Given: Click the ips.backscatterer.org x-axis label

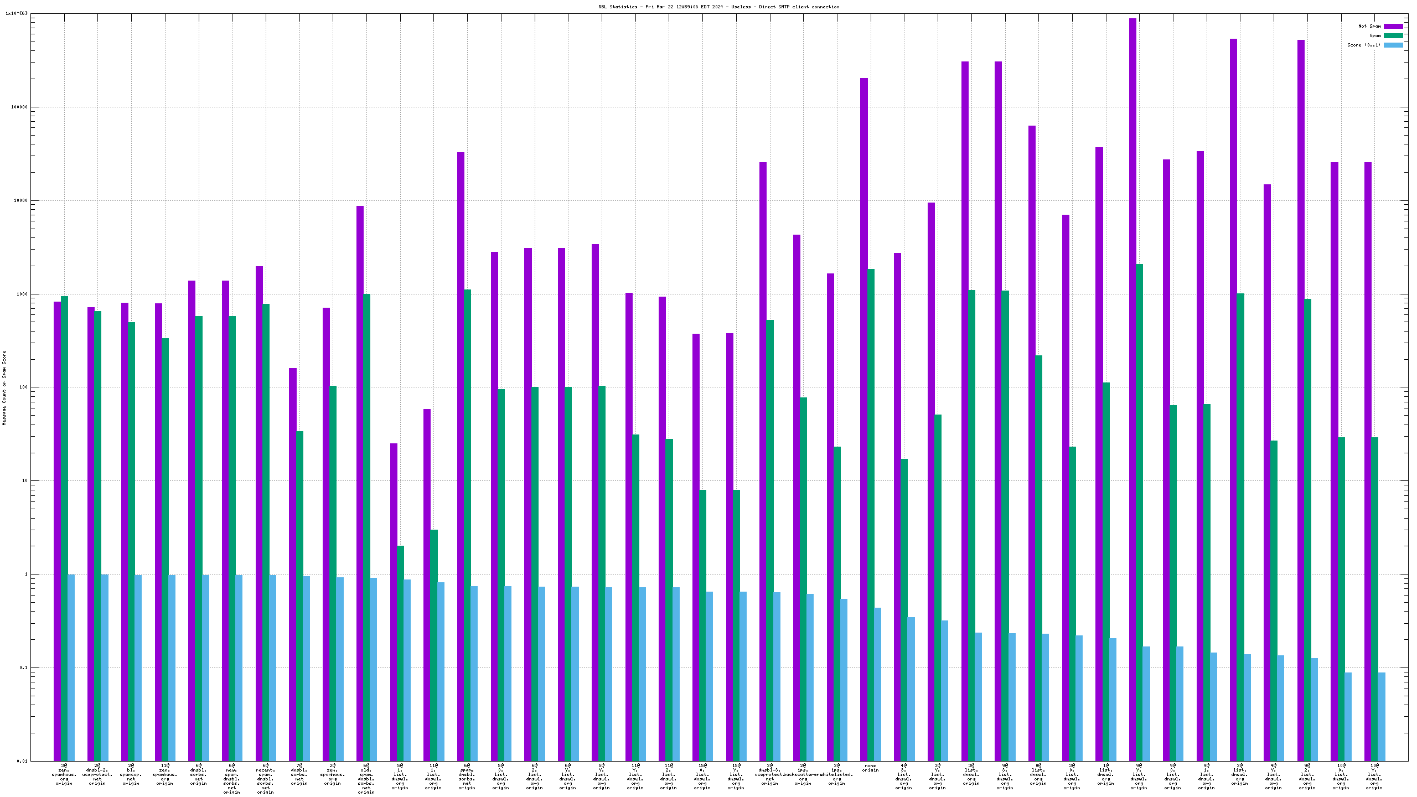Looking at the screenshot, I should click(803, 774).
